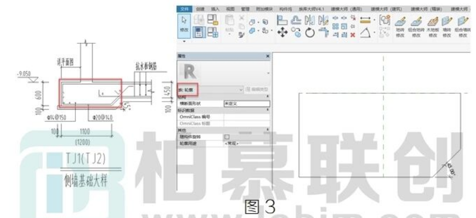The width and height of the screenshot is (476, 218).
Task: Open the 组合地砖修改 tool
Action: [x=416, y=26]
